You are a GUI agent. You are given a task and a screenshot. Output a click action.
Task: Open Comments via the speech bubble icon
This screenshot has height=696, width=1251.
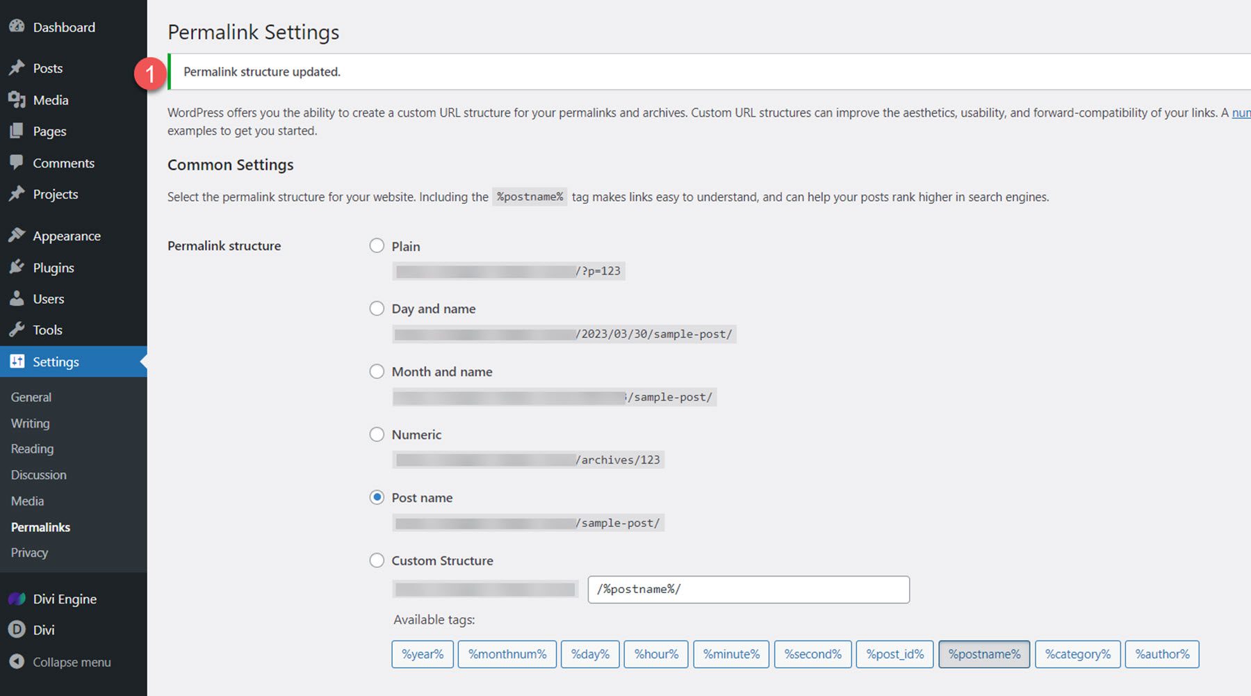click(17, 163)
